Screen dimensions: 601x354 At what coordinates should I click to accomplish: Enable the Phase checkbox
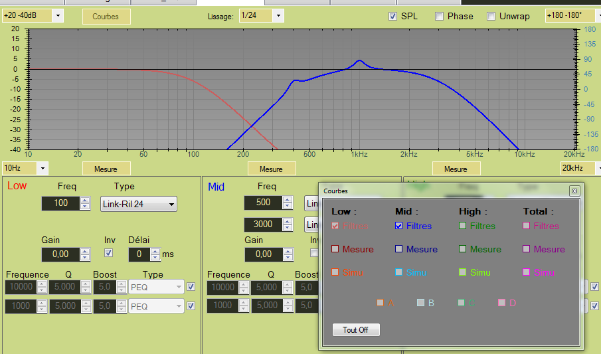(440, 16)
